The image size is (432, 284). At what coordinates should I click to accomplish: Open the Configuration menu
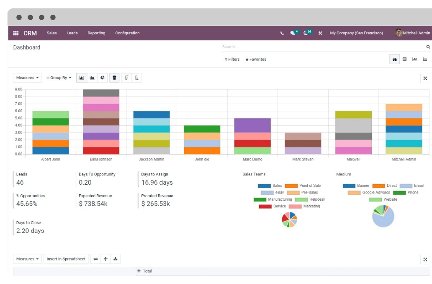[127, 33]
